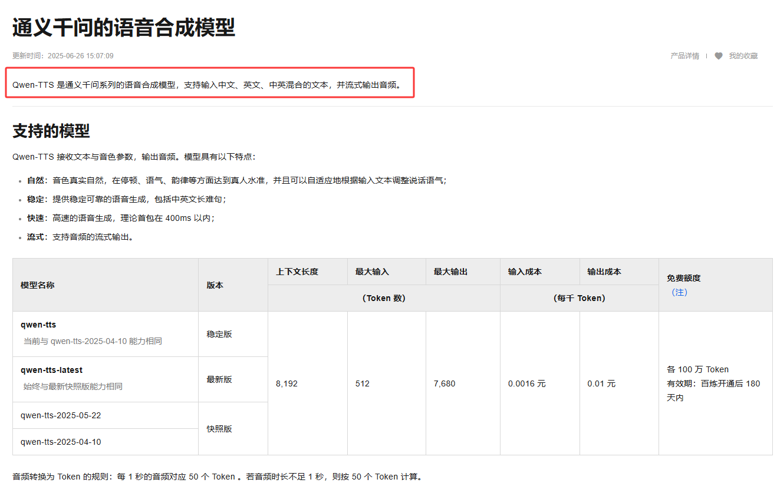Click the bold qwen-tts model name
Image resolution: width=777 pixels, height=496 pixels.
38,325
